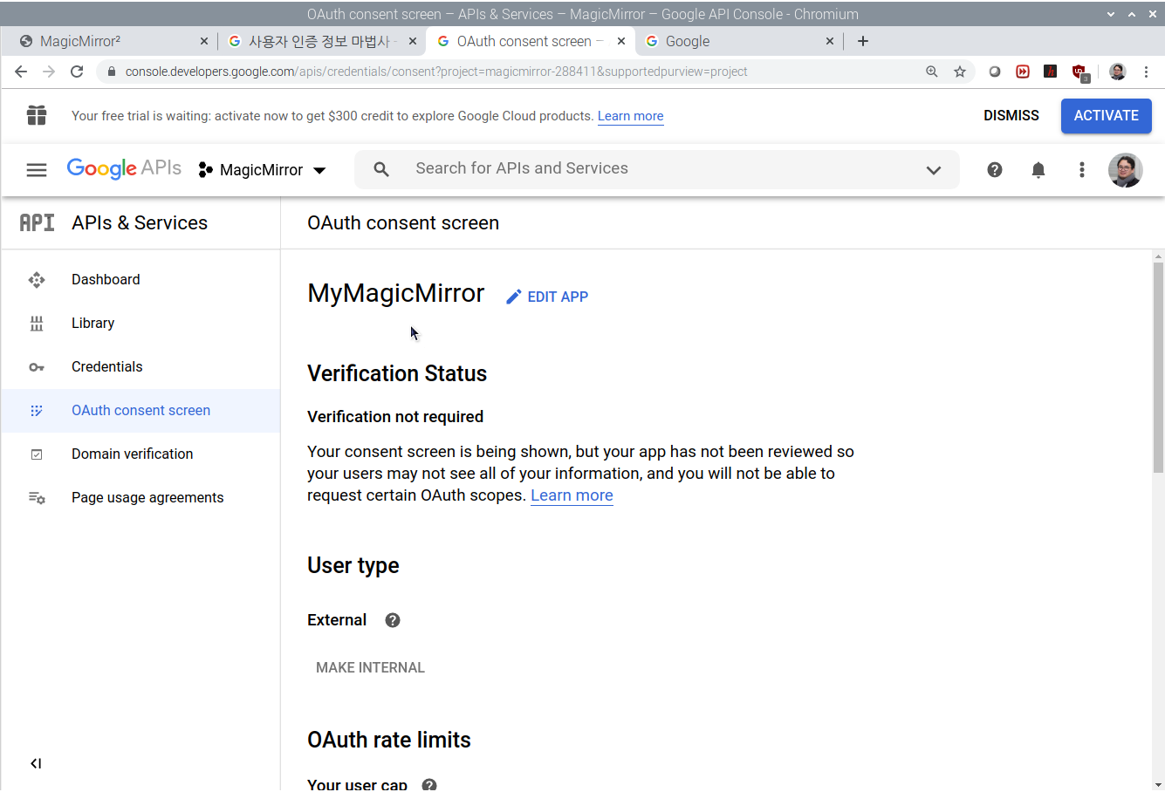This screenshot has height=792, width=1165.
Task: Click EDIT APP button
Action: (547, 297)
